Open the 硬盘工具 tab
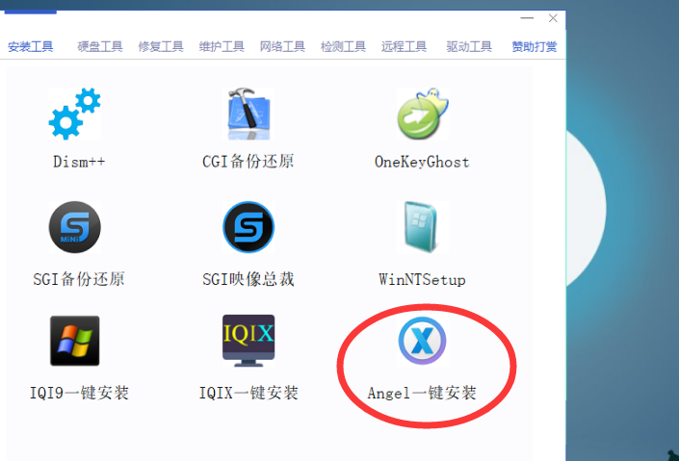This screenshot has width=679, height=461. click(100, 47)
